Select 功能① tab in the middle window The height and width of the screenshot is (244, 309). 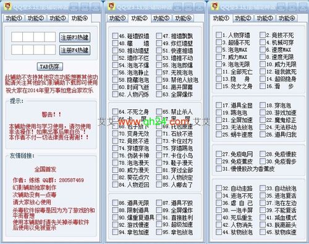pos(117,19)
